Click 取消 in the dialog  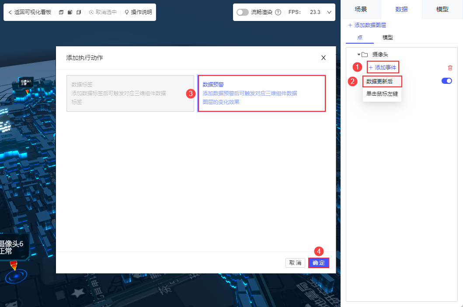coord(295,263)
